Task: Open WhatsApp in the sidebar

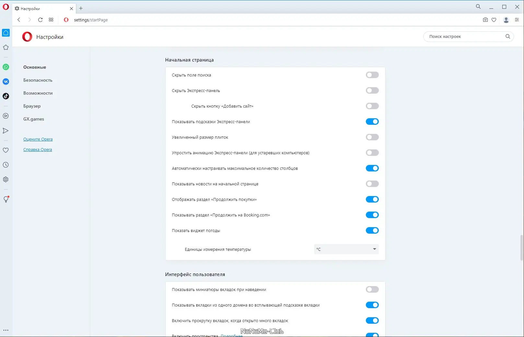Action: coord(6,67)
